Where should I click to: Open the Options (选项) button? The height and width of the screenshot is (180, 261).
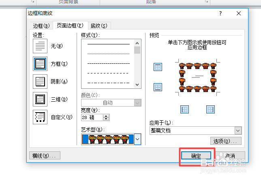[x=226, y=141]
